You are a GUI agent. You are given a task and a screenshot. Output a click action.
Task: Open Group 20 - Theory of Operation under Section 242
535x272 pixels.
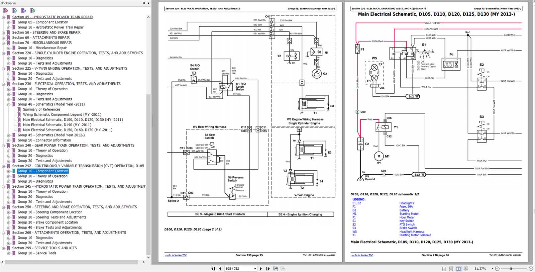click(42, 176)
